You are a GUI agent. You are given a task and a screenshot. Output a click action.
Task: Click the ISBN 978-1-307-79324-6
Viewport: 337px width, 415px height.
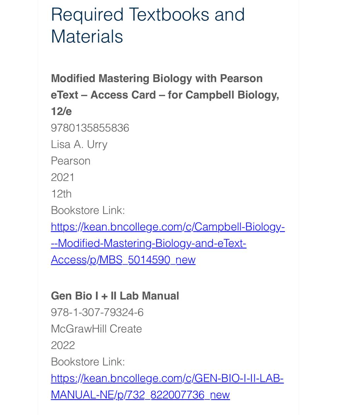tap(97, 312)
